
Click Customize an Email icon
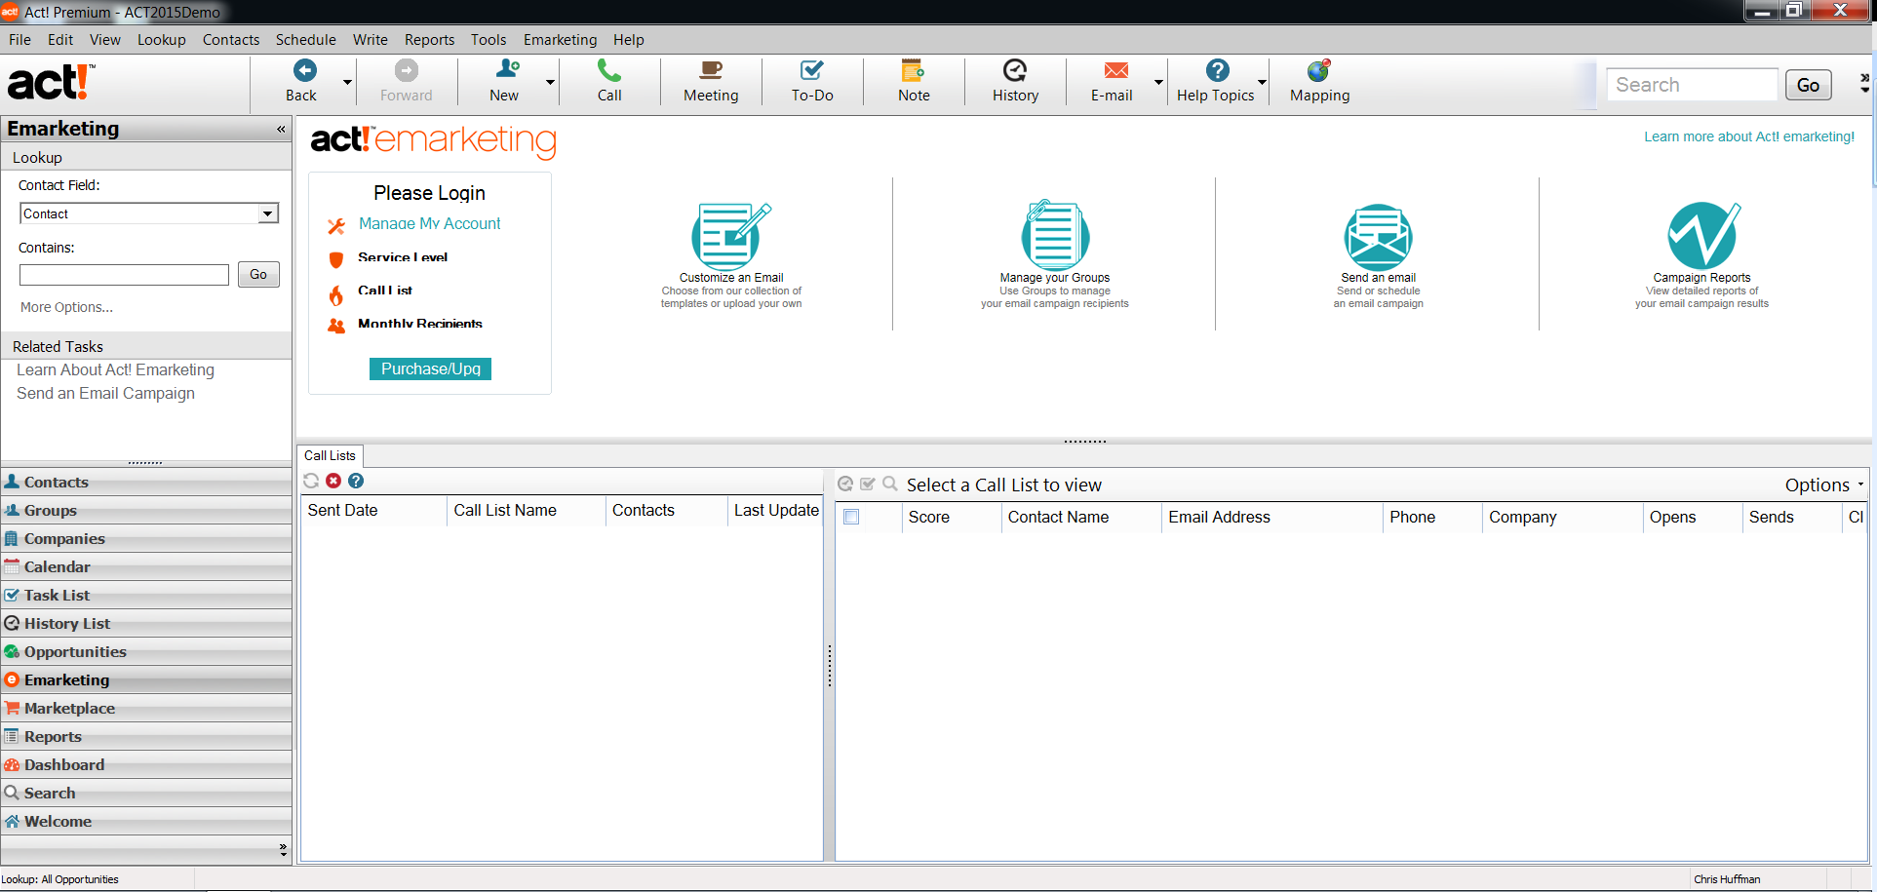(x=731, y=236)
